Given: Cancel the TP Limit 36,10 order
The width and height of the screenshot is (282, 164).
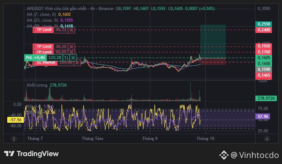Looking at the screenshot, I should (x=71, y=47).
